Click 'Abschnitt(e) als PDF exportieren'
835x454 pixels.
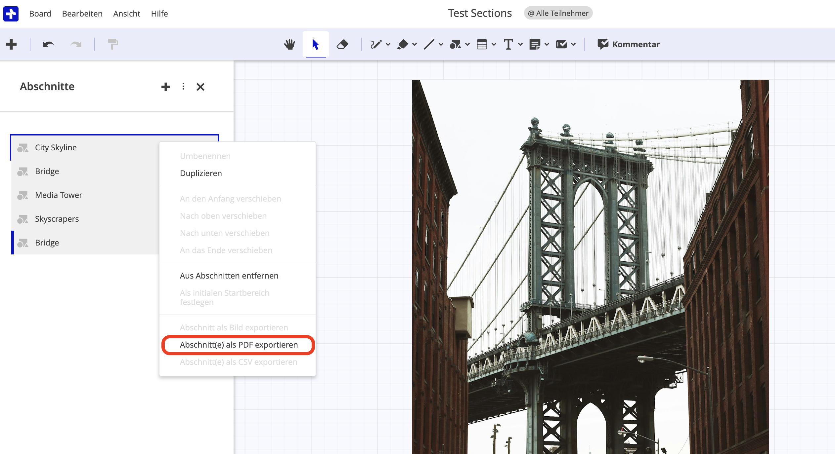pyautogui.click(x=239, y=345)
